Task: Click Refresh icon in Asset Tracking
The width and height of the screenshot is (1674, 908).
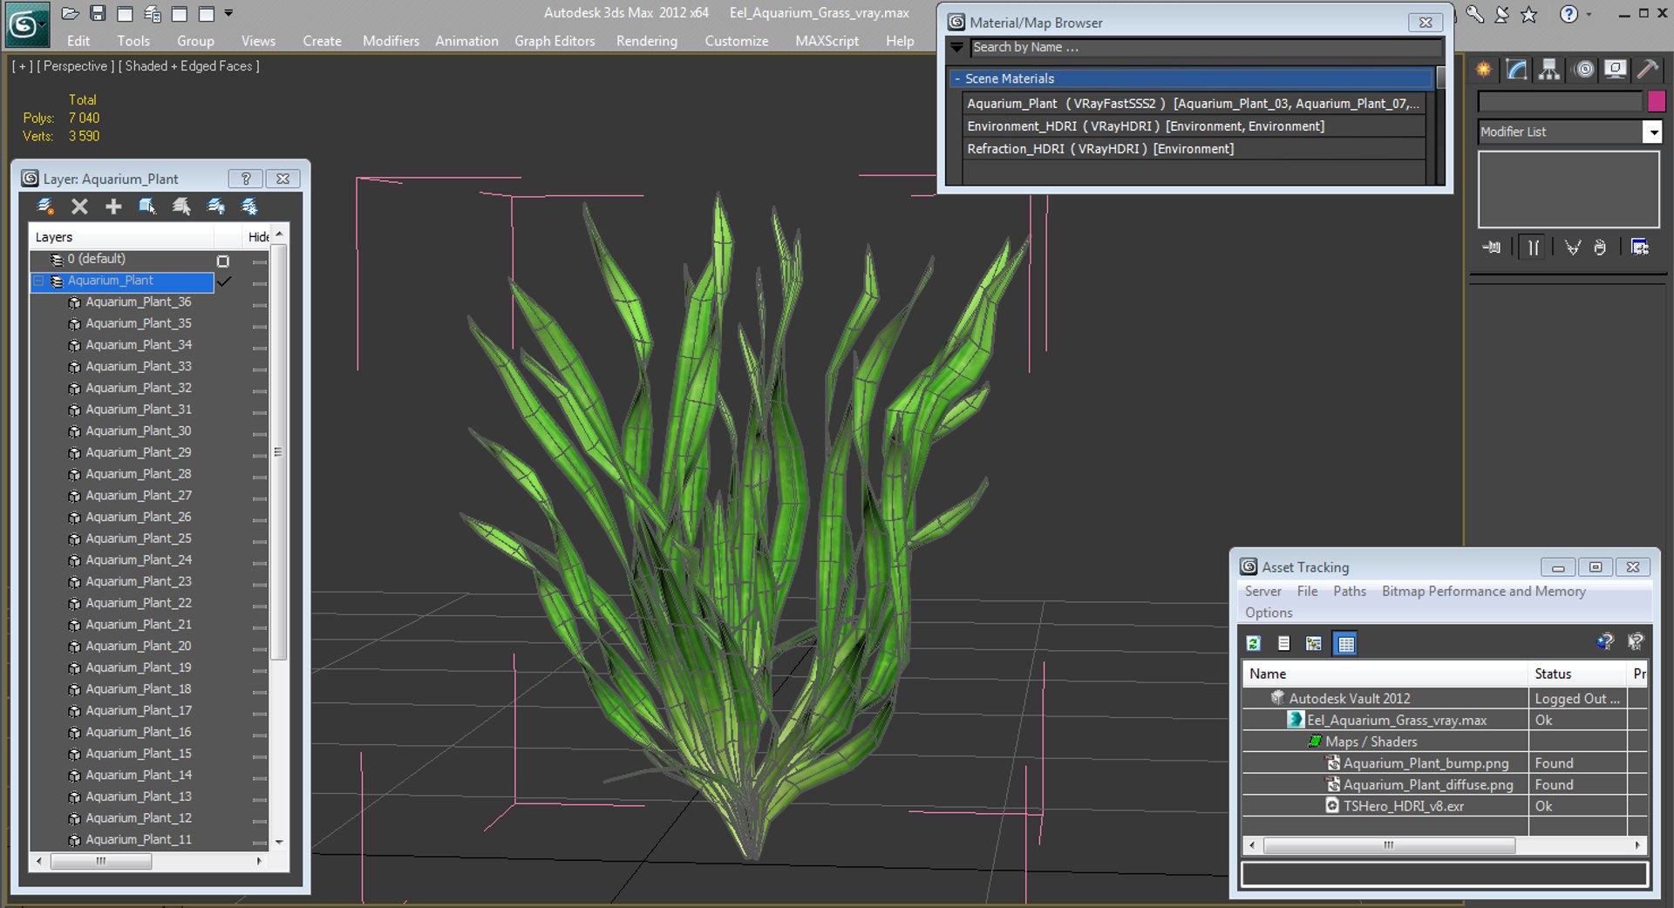Action: pos(1254,643)
